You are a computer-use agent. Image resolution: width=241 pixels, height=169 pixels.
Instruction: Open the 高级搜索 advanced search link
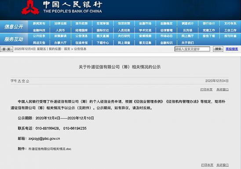232,49
